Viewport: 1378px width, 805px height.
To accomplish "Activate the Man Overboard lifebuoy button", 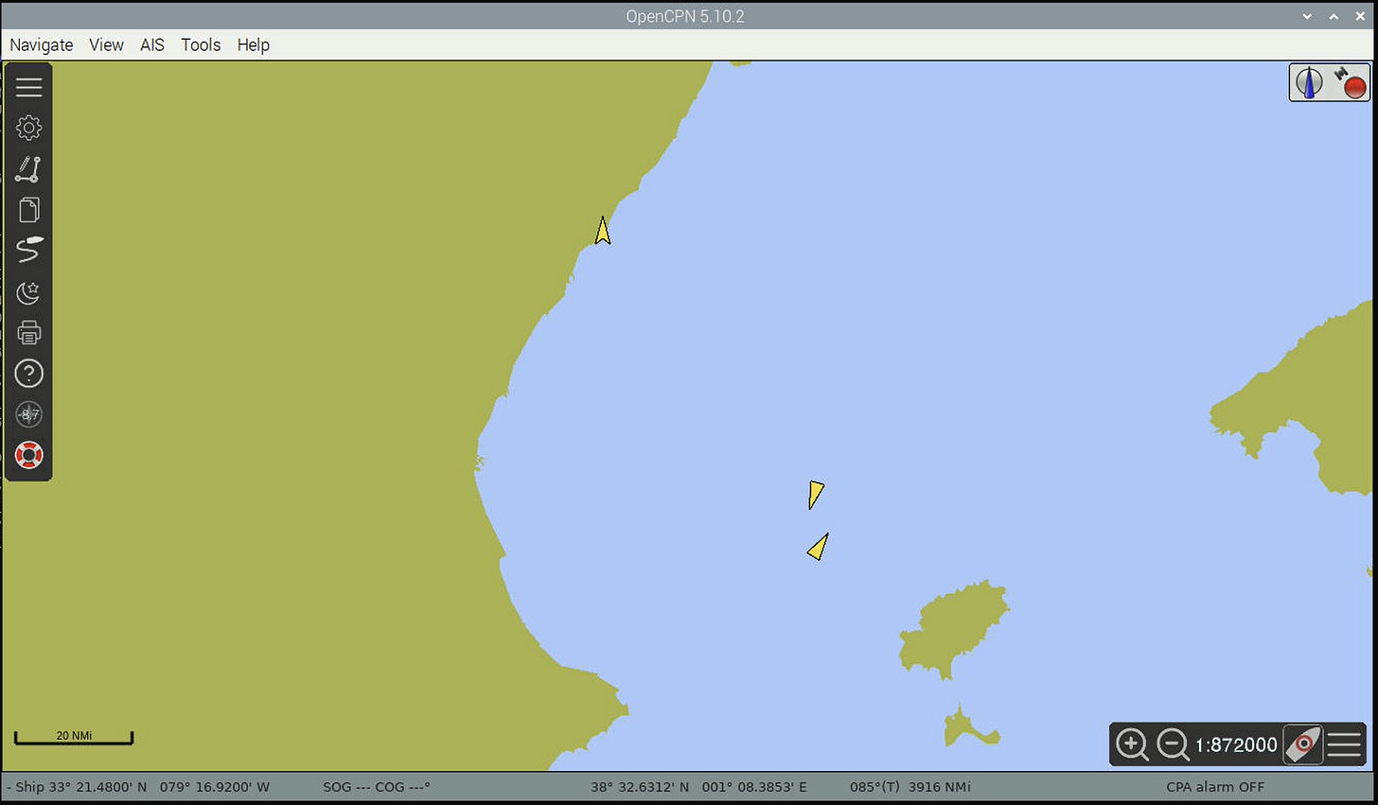I will (28, 455).
